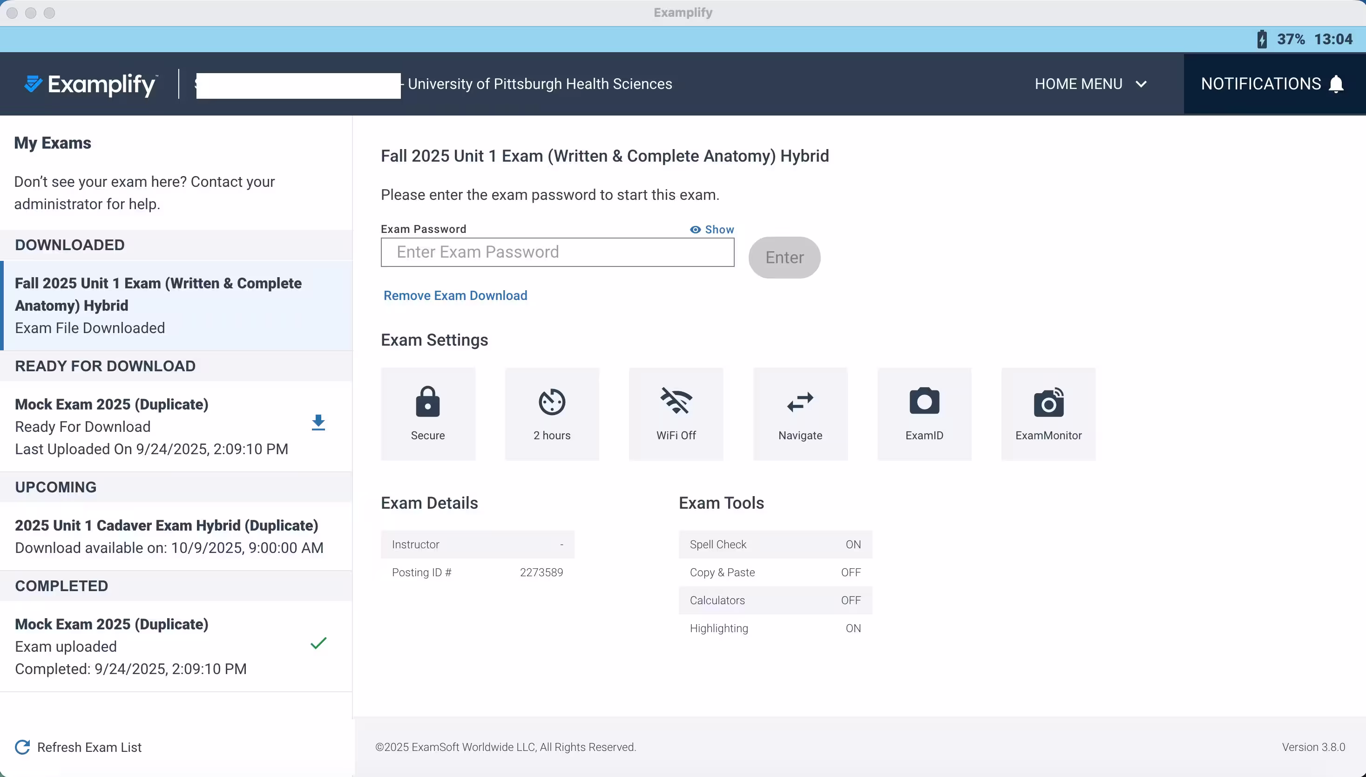Focus the Exam Password input field
Viewport: 1366px width, 777px height.
[x=557, y=252]
